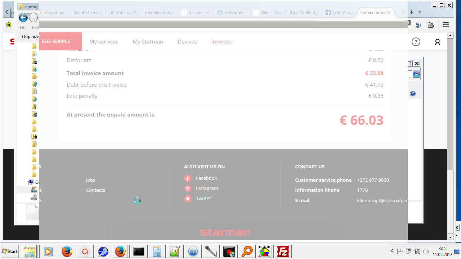Image resolution: width=461 pixels, height=259 pixels.
Task: Close the Iseteenindus browser tab
Action: [388, 13]
